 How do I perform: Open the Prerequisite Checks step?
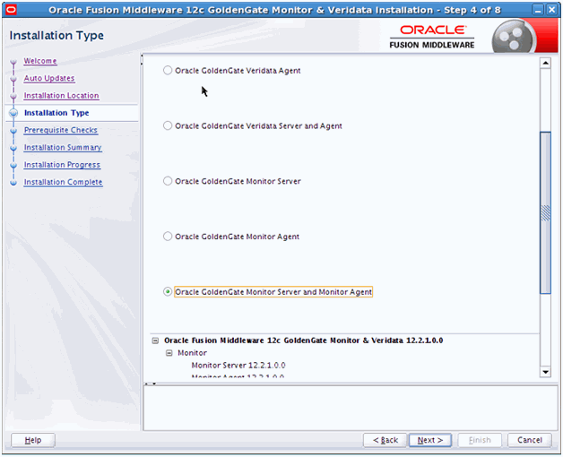pos(61,130)
